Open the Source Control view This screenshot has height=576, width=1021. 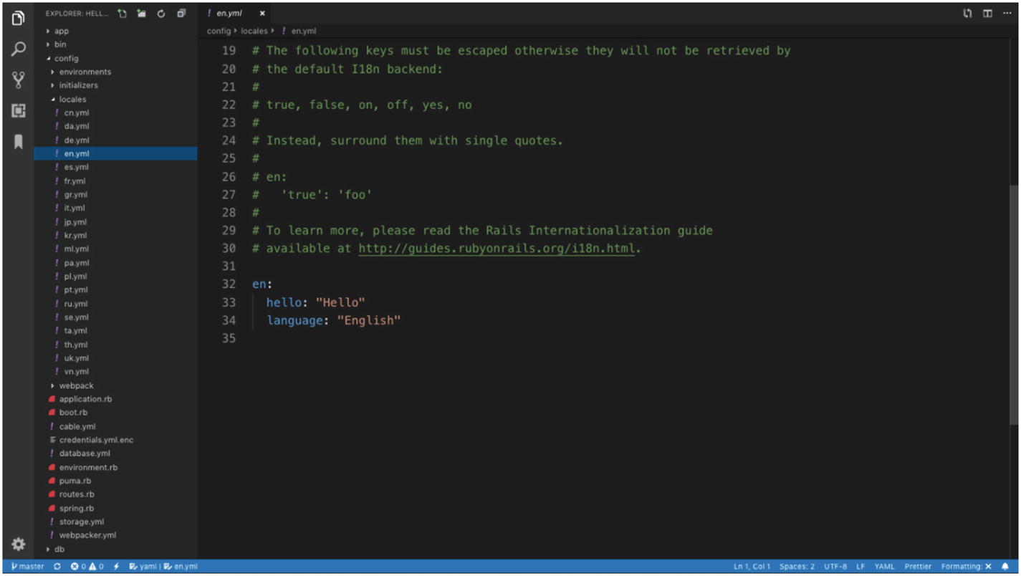coord(18,80)
